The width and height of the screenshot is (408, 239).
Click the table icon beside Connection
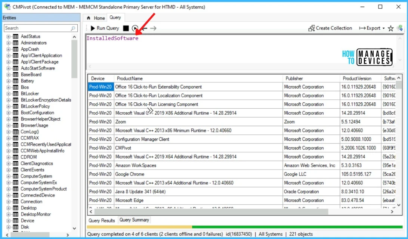coord(16,202)
